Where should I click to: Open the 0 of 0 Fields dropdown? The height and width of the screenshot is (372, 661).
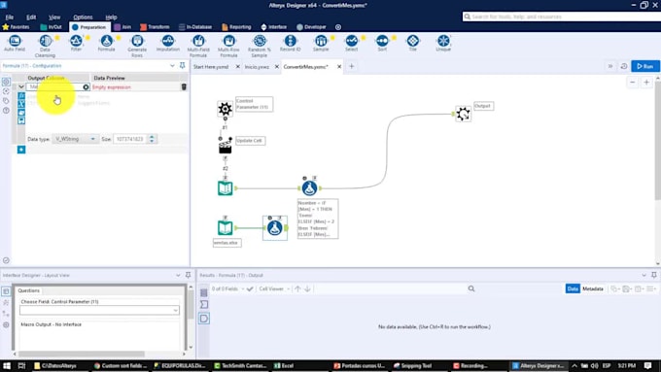click(228, 289)
